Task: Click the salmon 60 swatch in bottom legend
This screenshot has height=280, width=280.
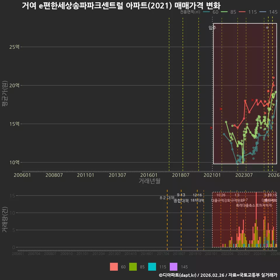Action: 114,267
